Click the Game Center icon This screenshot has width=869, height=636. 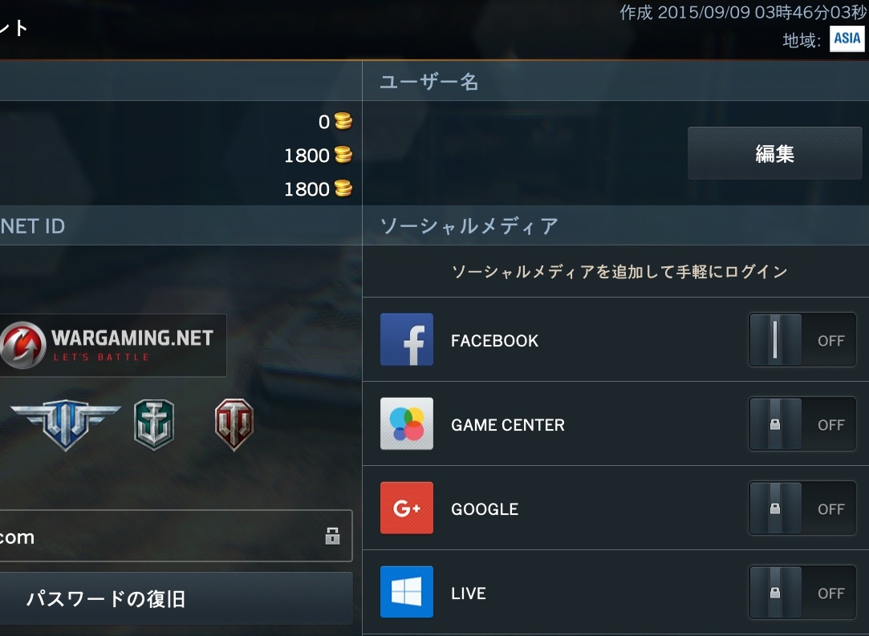point(406,423)
